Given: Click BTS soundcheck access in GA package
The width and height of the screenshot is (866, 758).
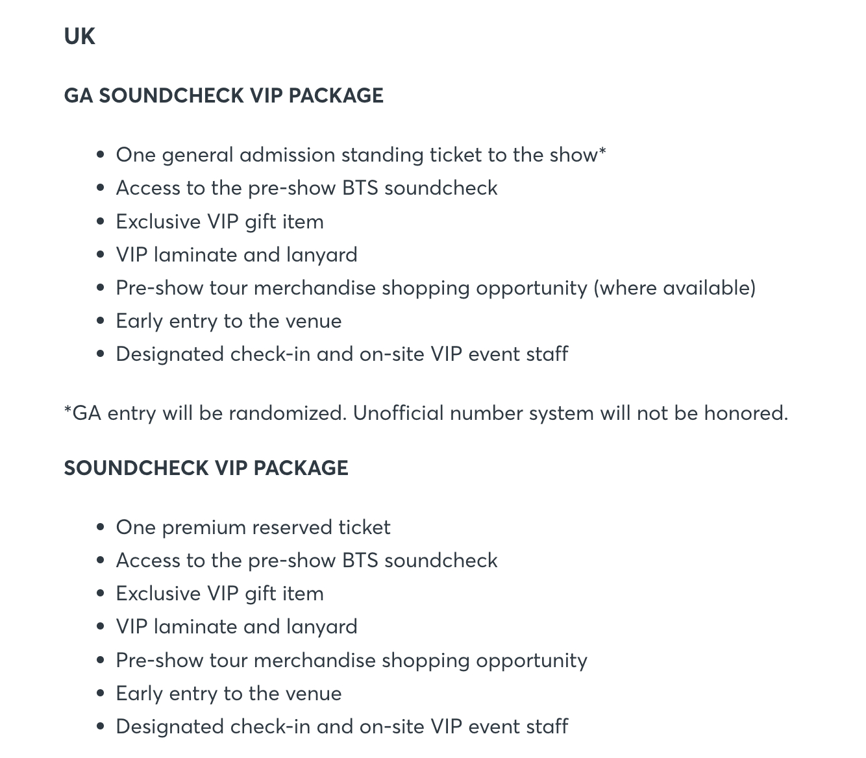Looking at the screenshot, I should [306, 188].
